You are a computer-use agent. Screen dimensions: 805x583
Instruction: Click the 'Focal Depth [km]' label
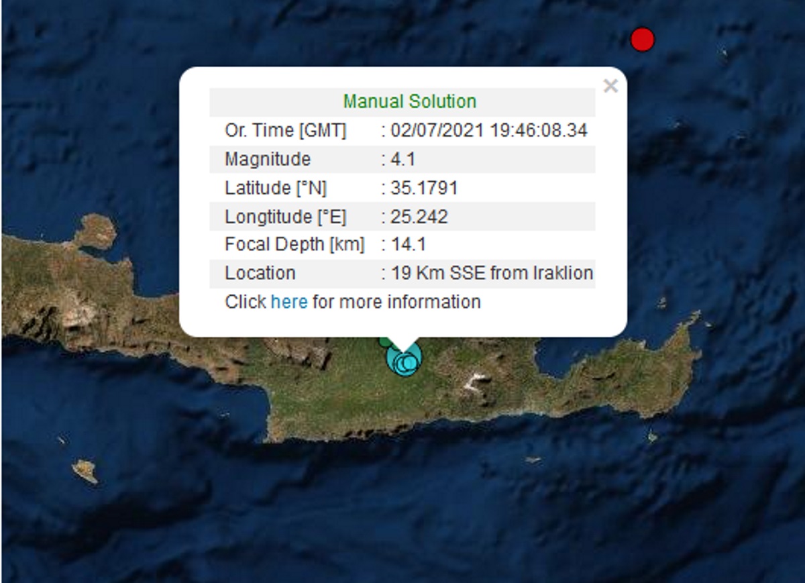click(x=294, y=245)
